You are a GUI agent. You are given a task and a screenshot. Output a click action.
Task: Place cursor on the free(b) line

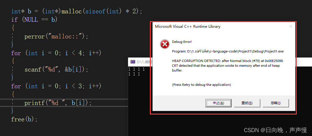24,119
